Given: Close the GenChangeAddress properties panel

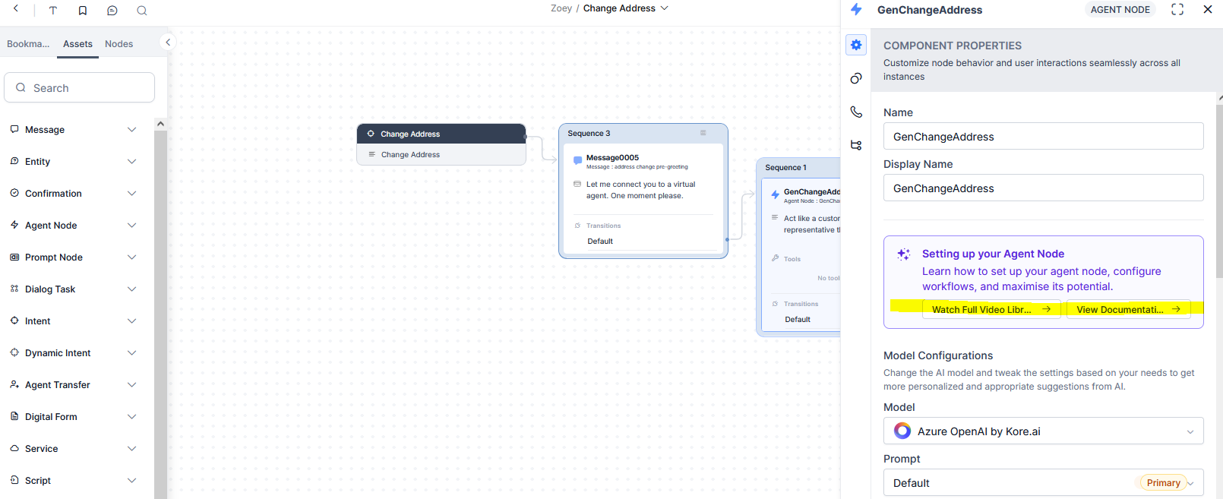Looking at the screenshot, I should pos(1208,9).
